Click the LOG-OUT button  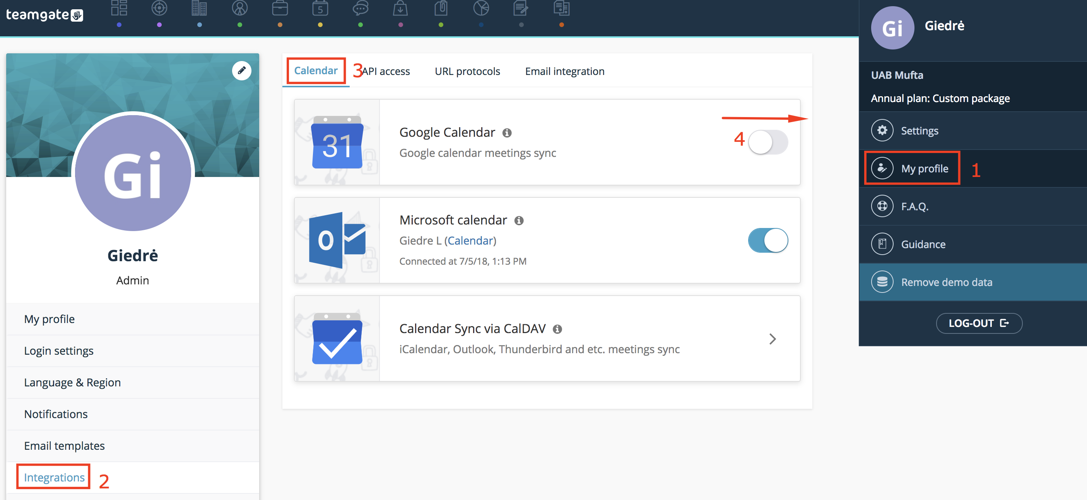979,323
